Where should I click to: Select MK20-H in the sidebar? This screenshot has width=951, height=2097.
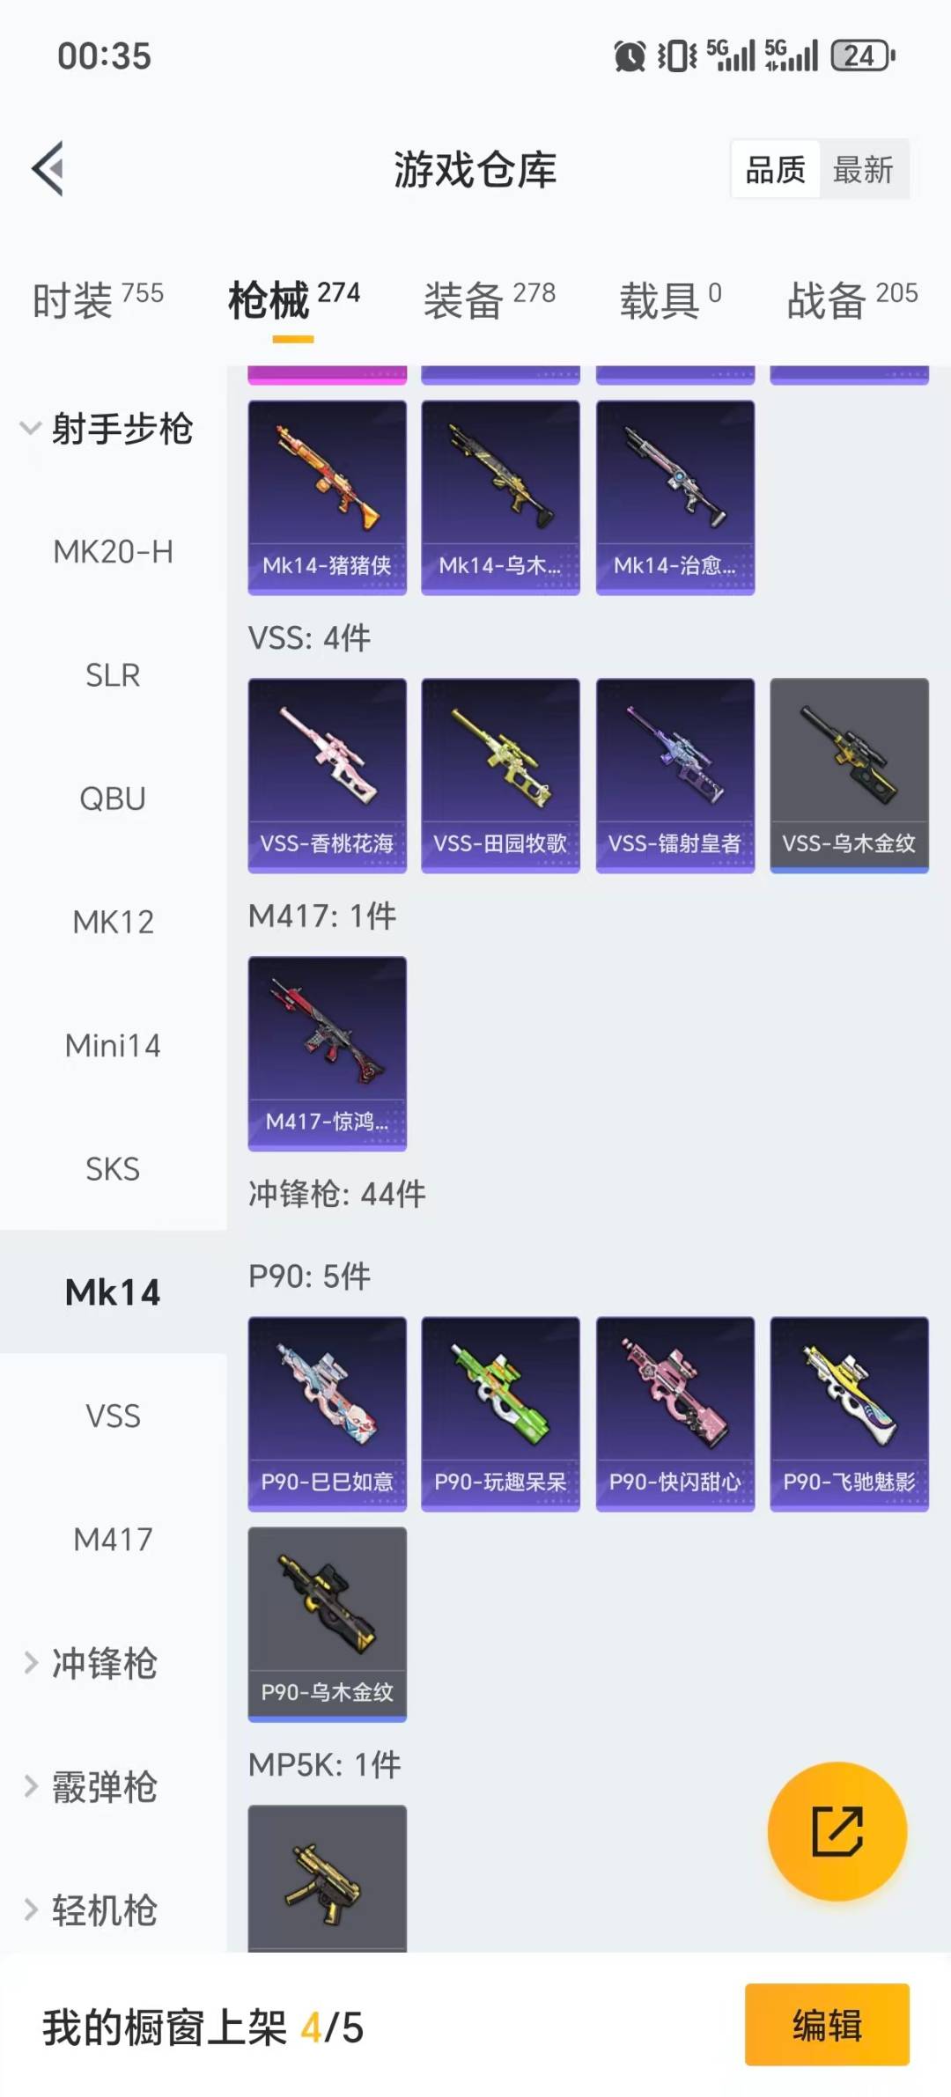pyautogui.click(x=113, y=552)
